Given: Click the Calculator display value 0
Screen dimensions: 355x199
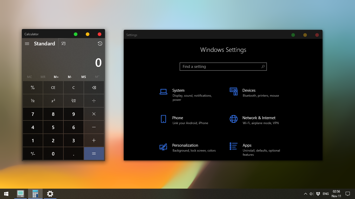Looking at the screenshot, I should coord(98,63).
